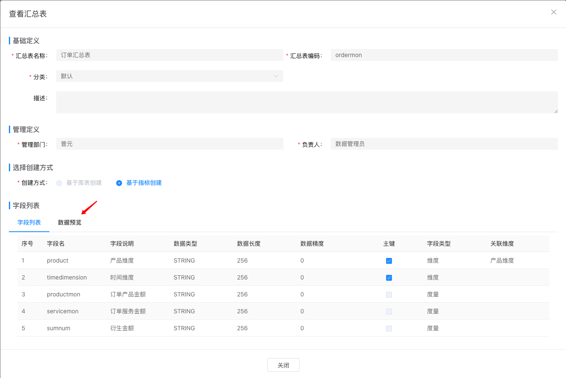Toggle primary key checkbox for product row
This screenshot has width=566, height=378.
point(389,261)
